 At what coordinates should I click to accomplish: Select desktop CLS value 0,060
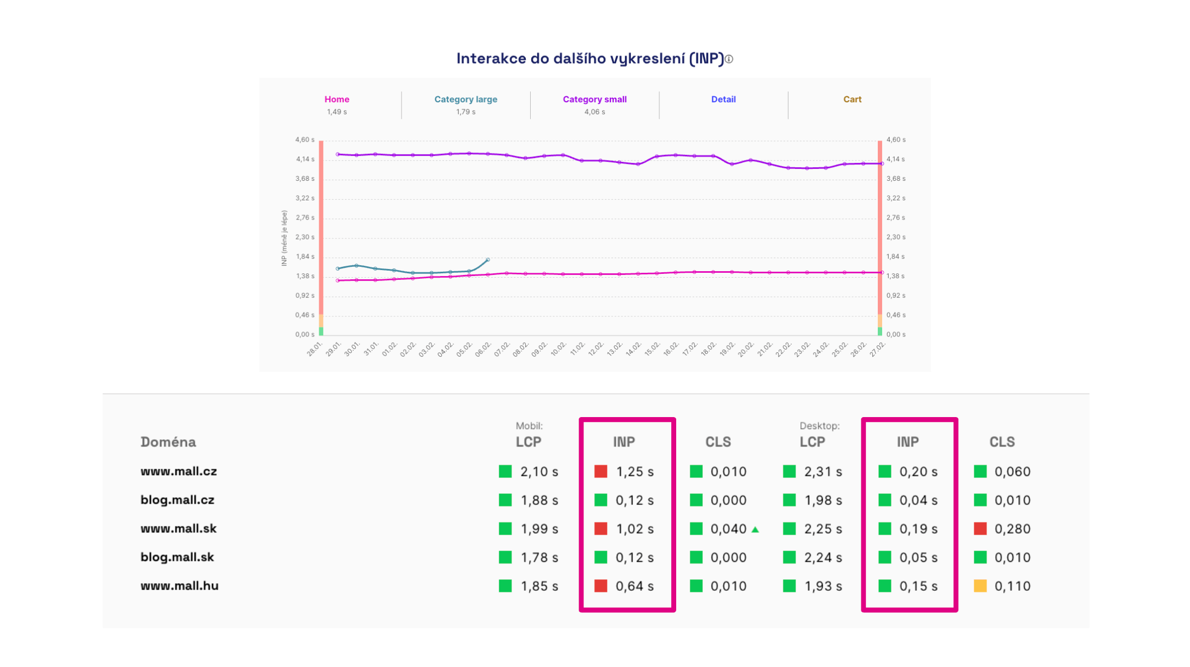[x=1012, y=472]
